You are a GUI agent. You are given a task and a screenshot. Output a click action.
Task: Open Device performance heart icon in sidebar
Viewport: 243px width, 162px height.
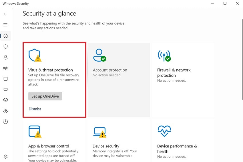point(6,100)
